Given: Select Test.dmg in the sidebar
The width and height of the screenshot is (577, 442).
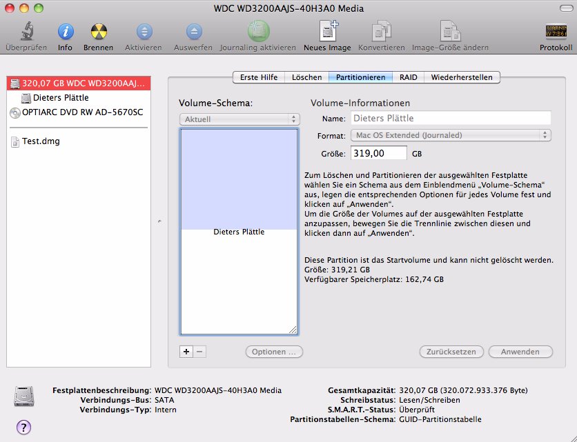Looking at the screenshot, I should [x=40, y=141].
